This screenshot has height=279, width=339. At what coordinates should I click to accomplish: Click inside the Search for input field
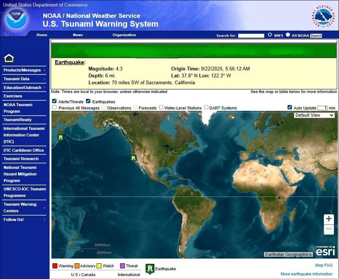[x=251, y=35]
